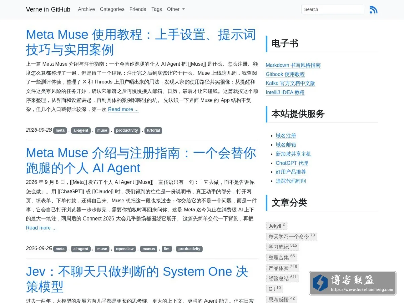Select the Git 10 category

tap(275, 289)
